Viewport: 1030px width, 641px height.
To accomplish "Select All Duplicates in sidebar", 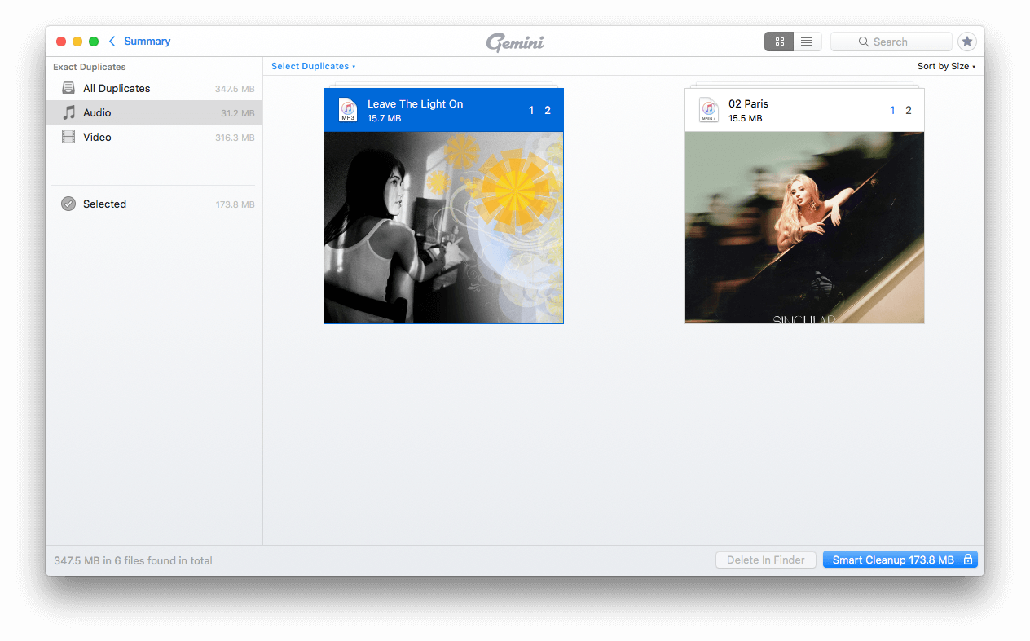I will click(x=154, y=88).
